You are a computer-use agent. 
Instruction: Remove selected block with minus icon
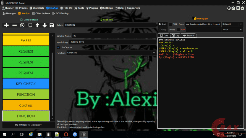14,25
